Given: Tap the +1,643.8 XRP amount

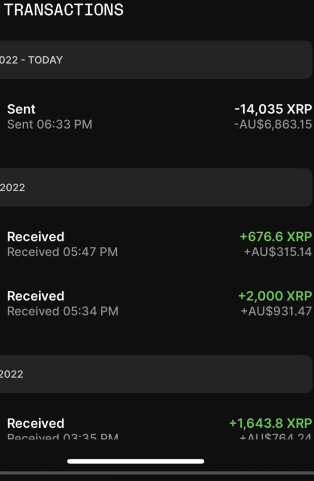Looking at the screenshot, I should [x=271, y=423].
